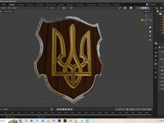Open the Texture properties checker tab
The image size is (164, 123).
click(x=155, y=77)
